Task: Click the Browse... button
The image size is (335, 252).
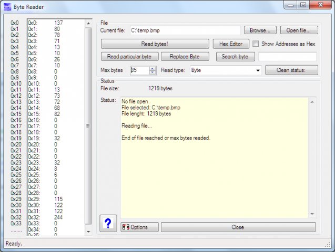Action: pos(260,30)
